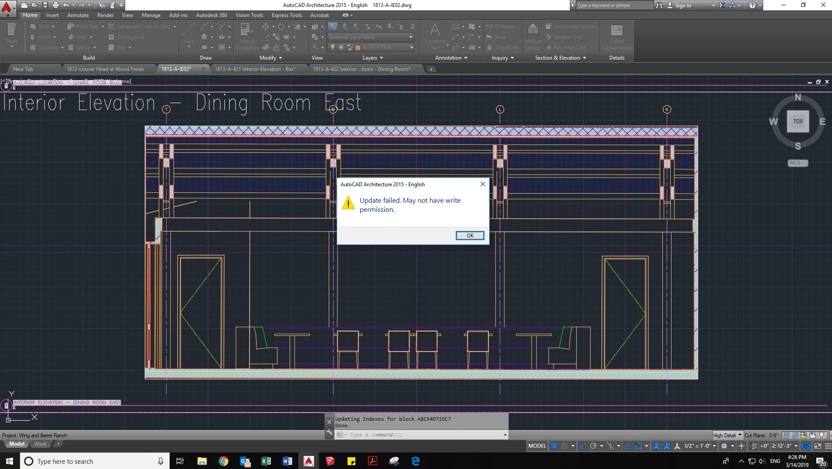The height and width of the screenshot is (469, 832).
Task: Toggle ortho mode in status bar
Action: 583,446
